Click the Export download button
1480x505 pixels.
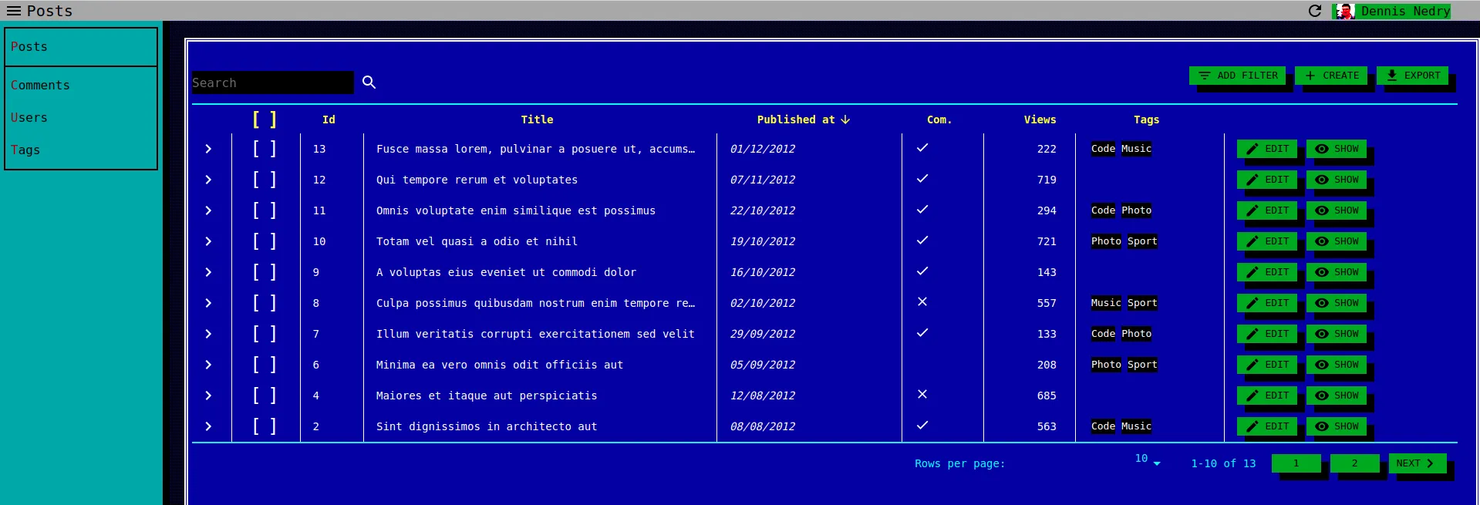[1412, 76]
